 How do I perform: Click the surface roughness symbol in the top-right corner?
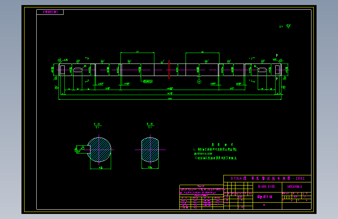click(288, 26)
